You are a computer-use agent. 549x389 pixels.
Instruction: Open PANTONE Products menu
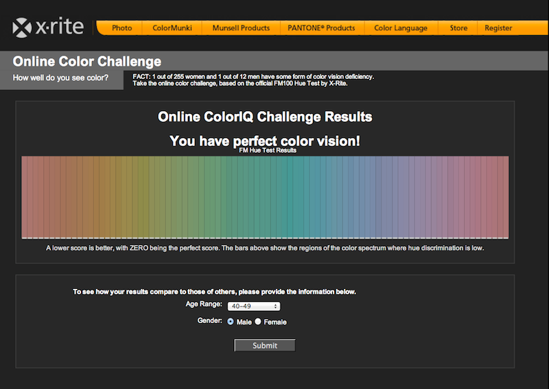[321, 28]
